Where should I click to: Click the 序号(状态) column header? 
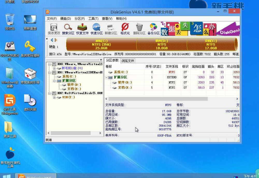154,66
